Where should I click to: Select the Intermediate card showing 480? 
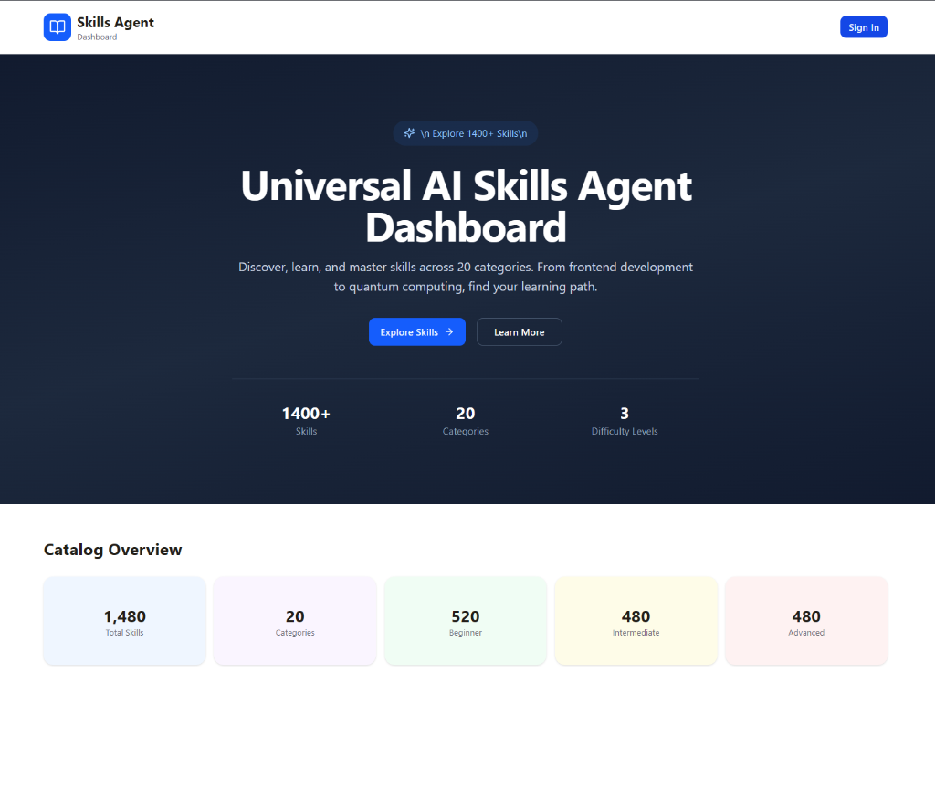(636, 620)
